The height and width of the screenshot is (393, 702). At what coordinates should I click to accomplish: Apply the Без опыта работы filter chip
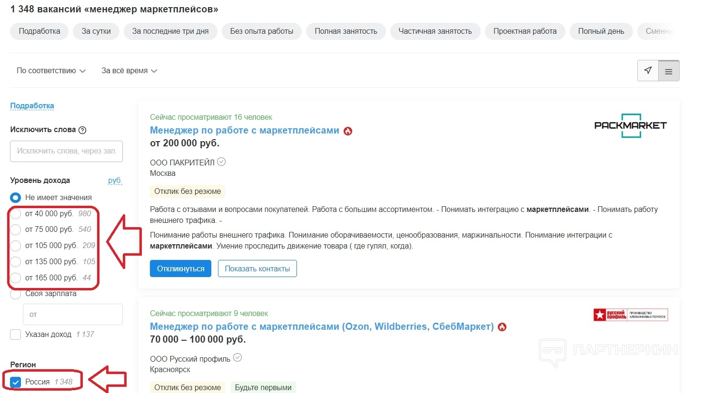(261, 31)
